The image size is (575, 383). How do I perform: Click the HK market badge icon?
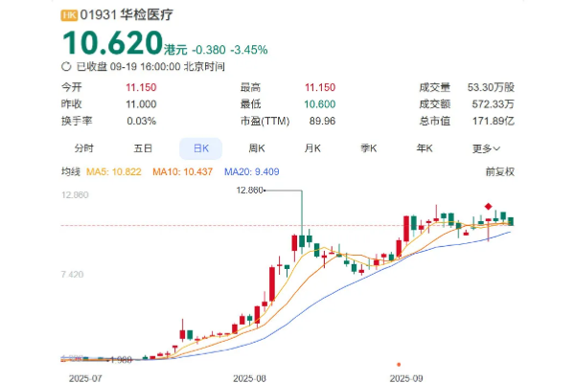pyautogui.click(x=69, y=15)
